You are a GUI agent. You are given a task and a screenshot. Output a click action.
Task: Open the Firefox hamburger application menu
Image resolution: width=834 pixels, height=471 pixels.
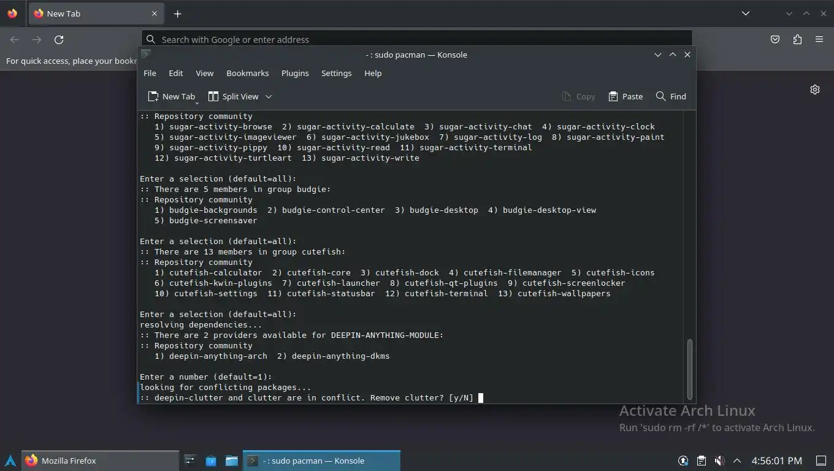(x=819, y=39)
